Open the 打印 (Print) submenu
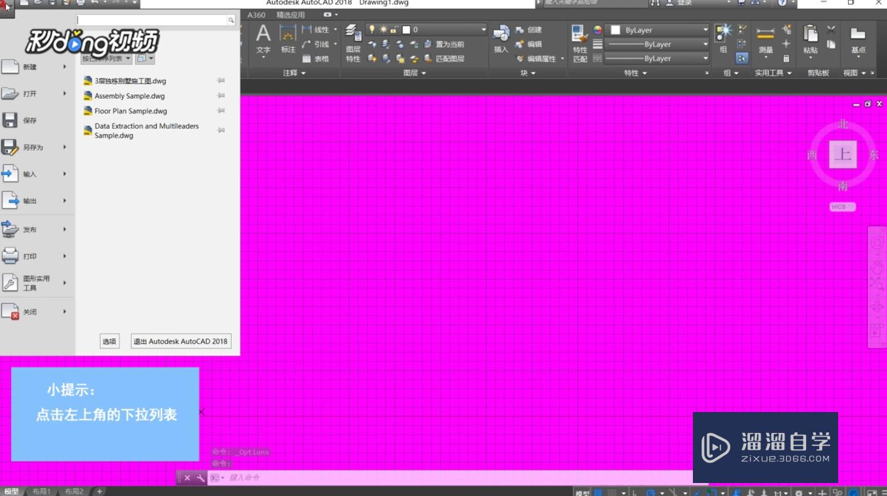 point(37,256)
